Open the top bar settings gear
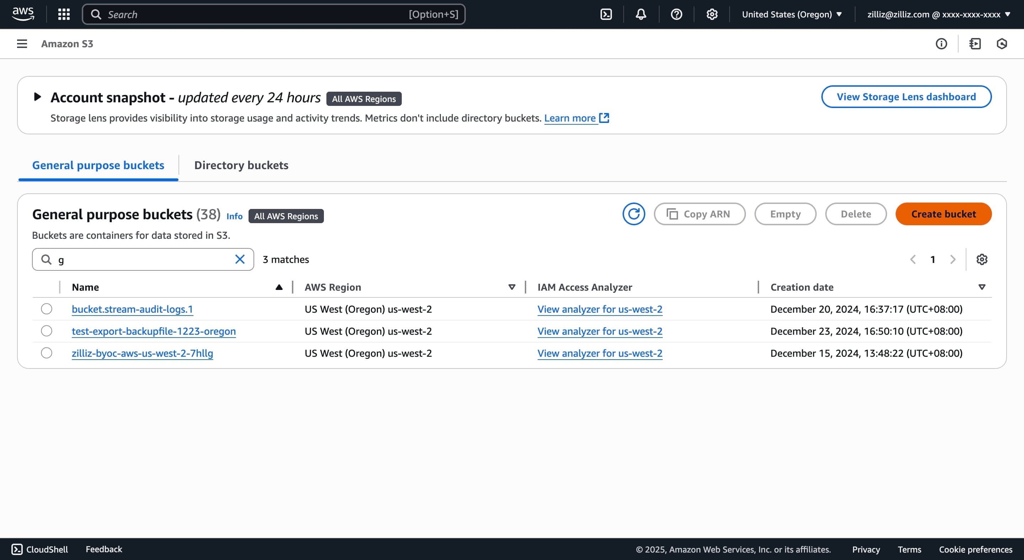The width and height of the screenshot is (1024, 560). point(711,14)
